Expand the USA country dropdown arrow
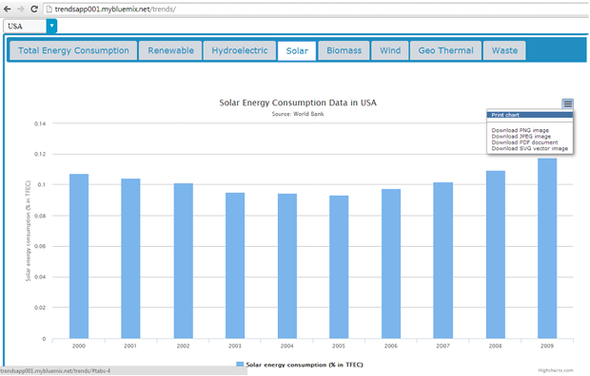 tap(51, 26)
